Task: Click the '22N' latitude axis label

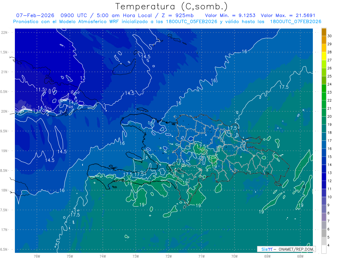Action: (x=5, y=32)
